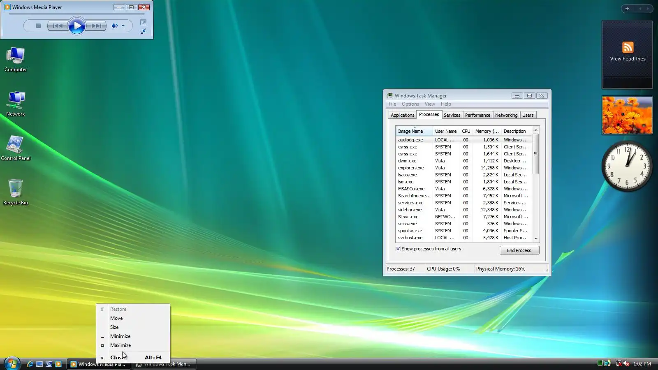Viewport: 658px width, 370px height.
Task: Select the Control Panel desktop icon
Action: pyautogui.click(x=16, y=148)
